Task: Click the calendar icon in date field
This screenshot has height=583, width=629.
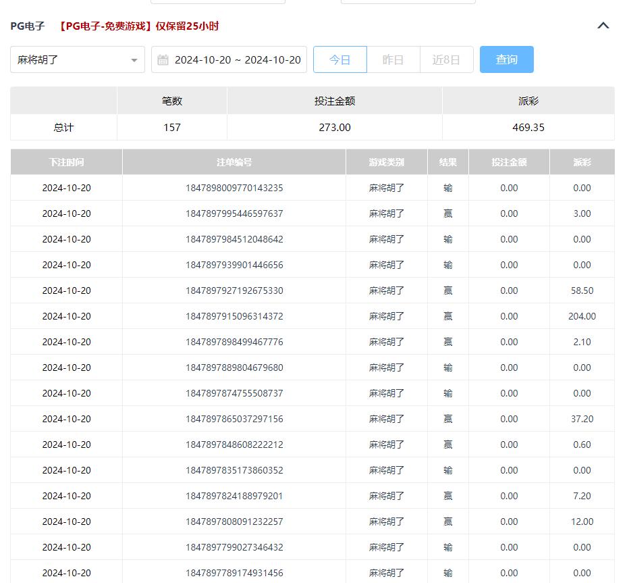Action: pyautogui.click(x=163, y=60)
